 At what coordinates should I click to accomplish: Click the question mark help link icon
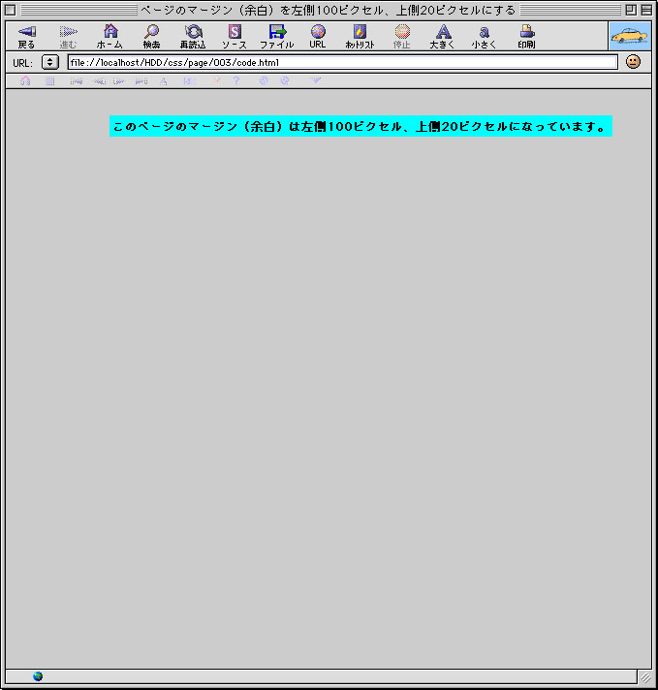coord(236,80)
